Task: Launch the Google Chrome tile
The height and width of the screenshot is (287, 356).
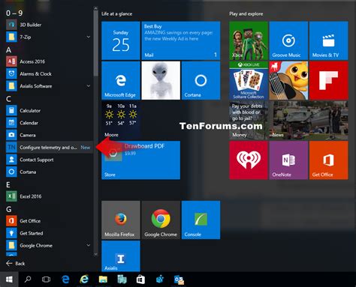Action: [x=161, y=220]
